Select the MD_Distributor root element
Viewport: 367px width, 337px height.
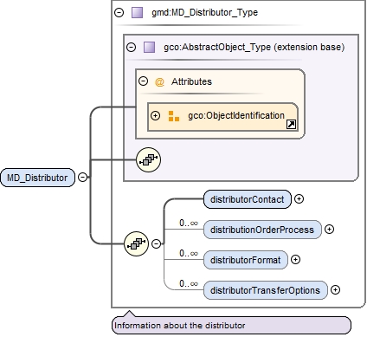click(x=37, y=178)
